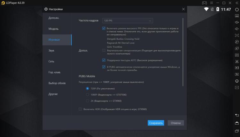
Task: Install APK via sidebar icon
Action: point(237,55)
